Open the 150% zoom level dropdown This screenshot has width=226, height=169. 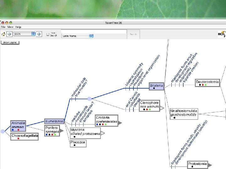pyautogui.click(x=24, y=34)
